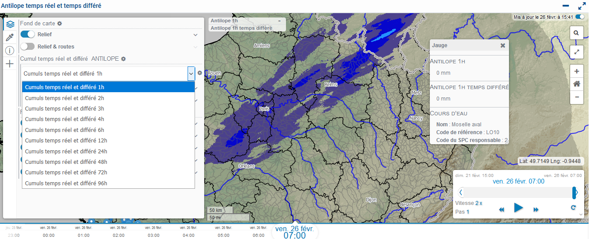Select the eyedropper tool in sidebar

10,38
